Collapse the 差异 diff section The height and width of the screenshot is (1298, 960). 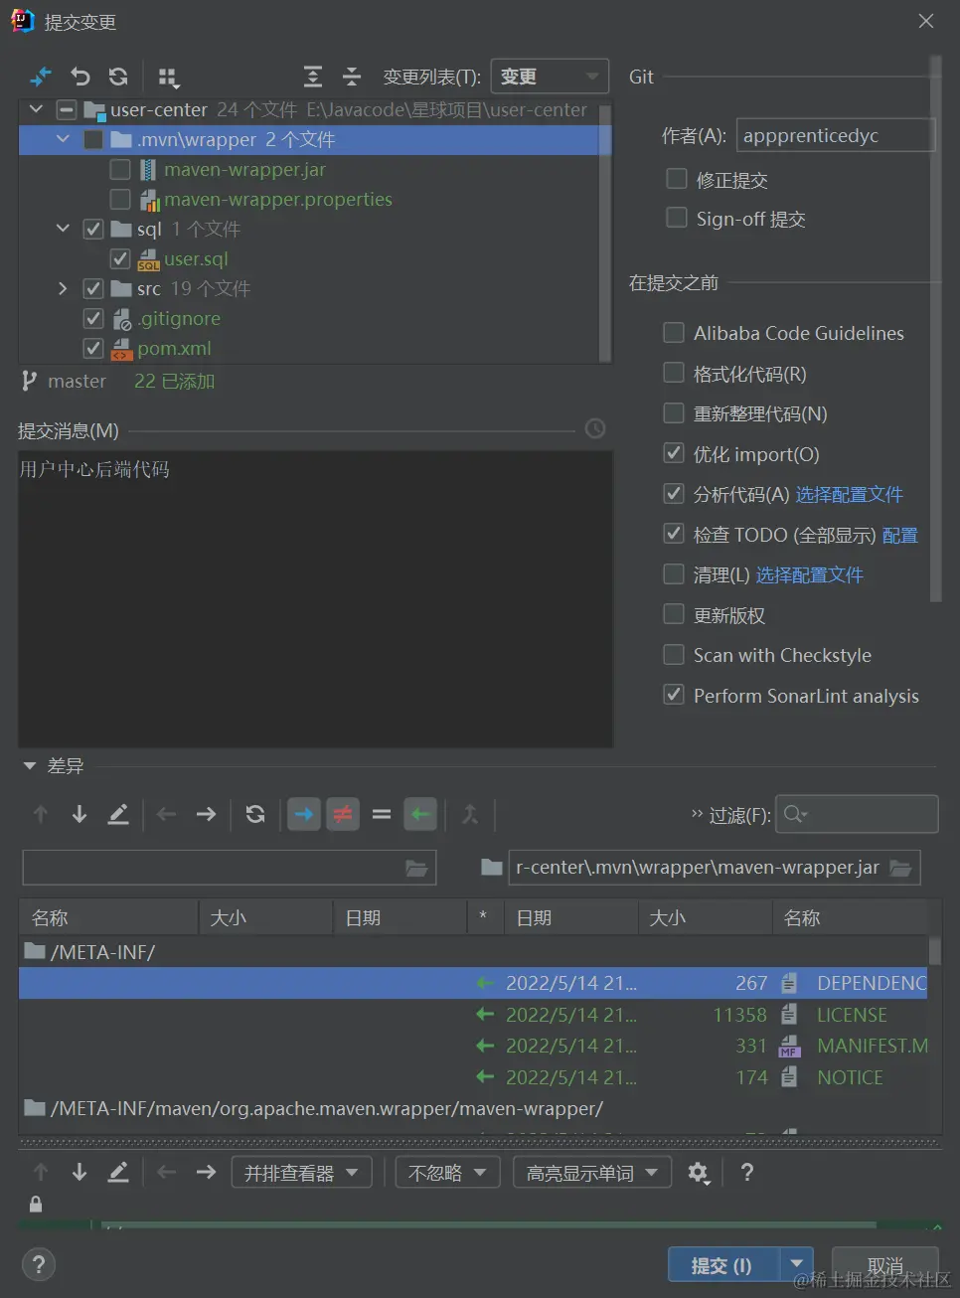(x=30, y=765)
